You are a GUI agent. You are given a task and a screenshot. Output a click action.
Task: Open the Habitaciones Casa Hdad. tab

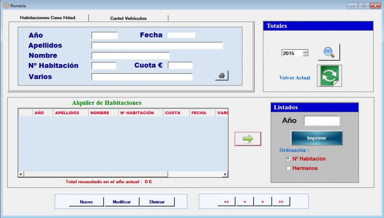click(48, 18)
